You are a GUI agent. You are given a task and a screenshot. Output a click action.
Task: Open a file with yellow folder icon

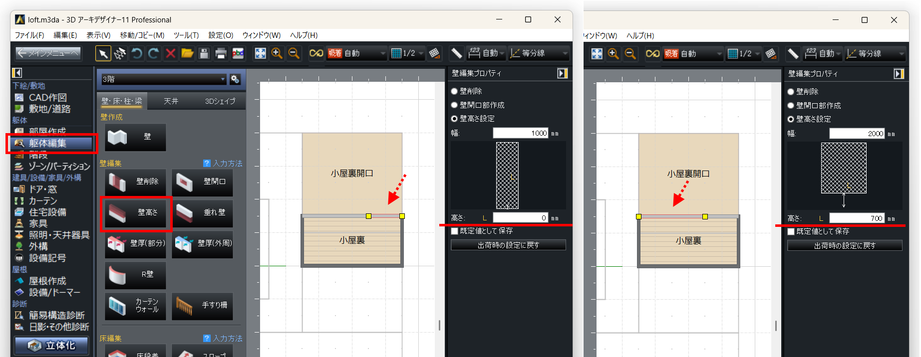point(187,53)
